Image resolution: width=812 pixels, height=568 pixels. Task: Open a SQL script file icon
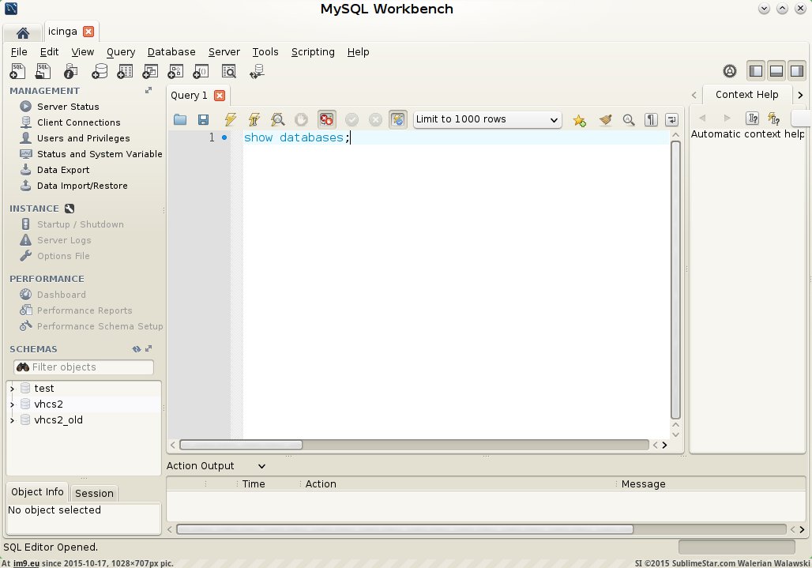coord(43,71)
